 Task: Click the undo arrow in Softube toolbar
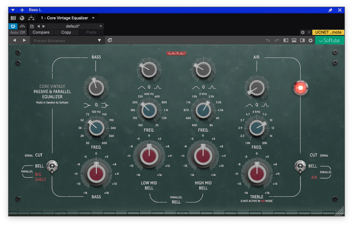(x=268, y=40)
